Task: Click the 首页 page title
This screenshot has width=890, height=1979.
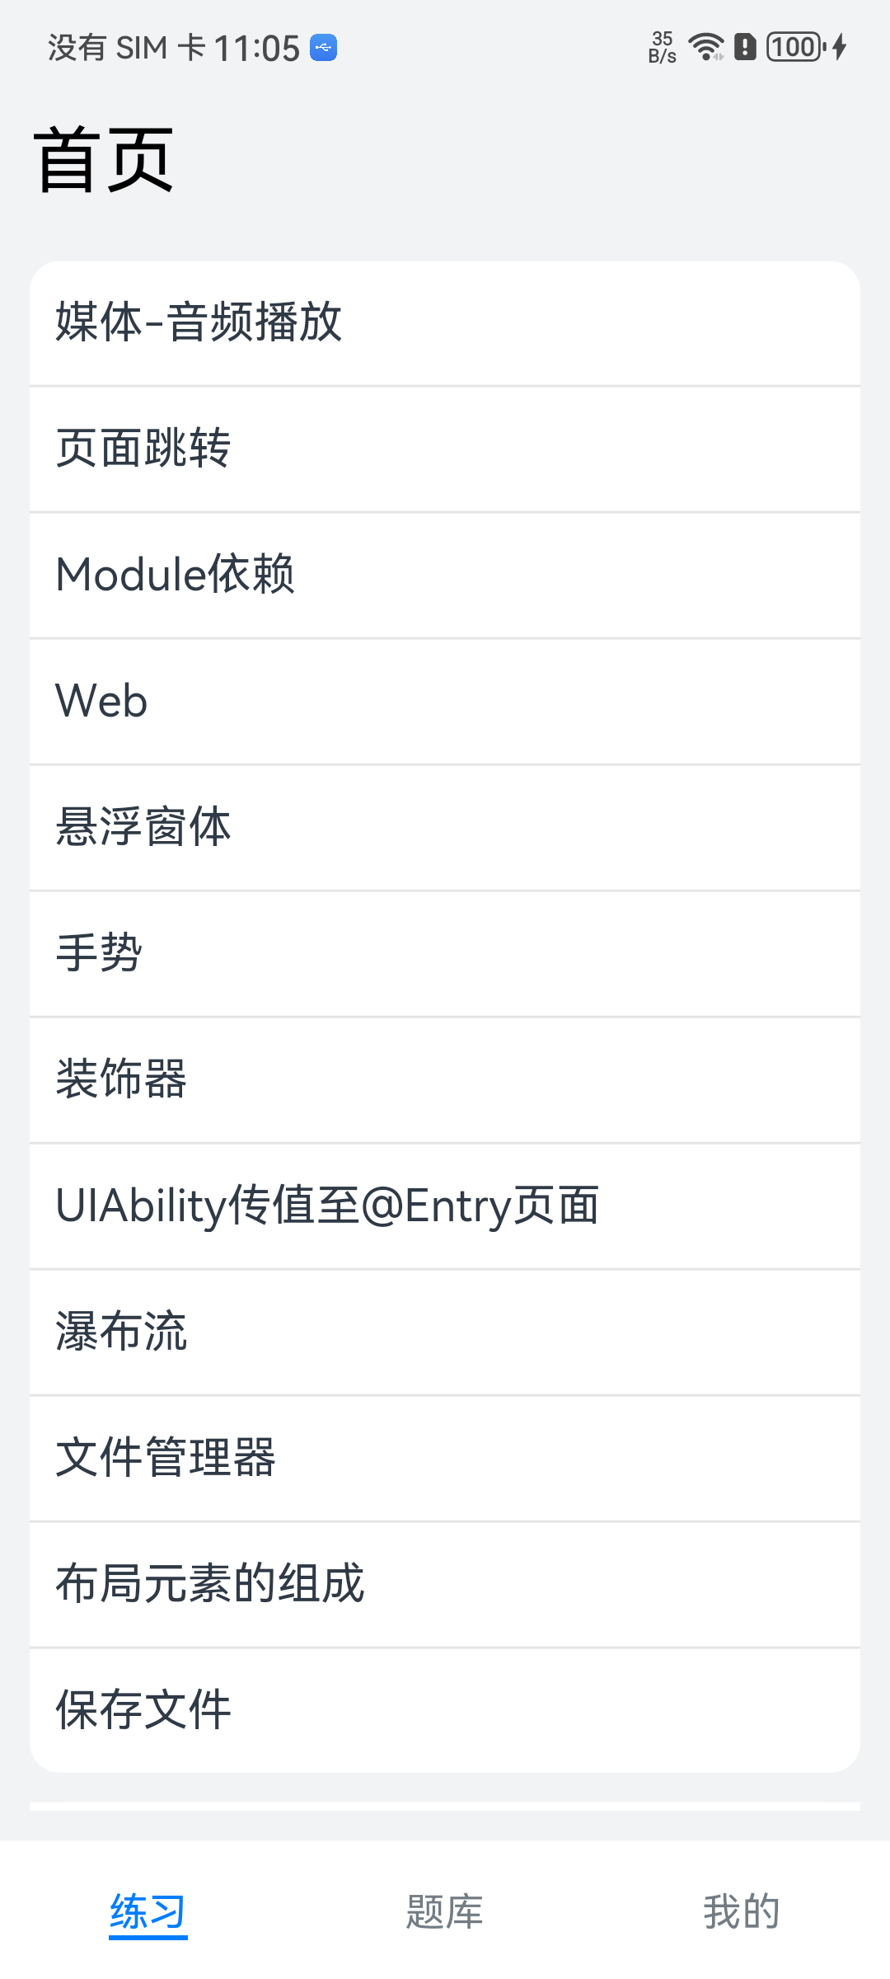Action: 104,160
